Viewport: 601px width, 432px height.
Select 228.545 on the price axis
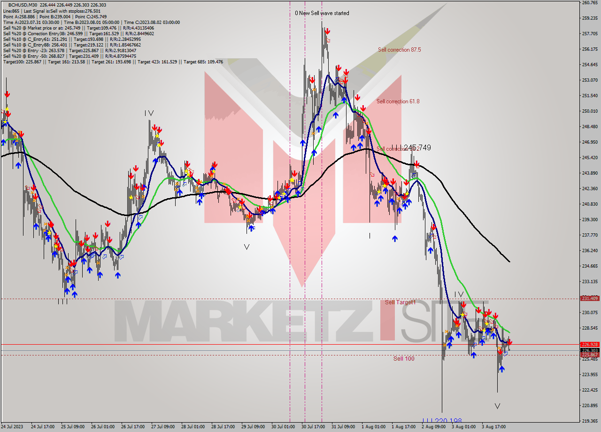590,328
